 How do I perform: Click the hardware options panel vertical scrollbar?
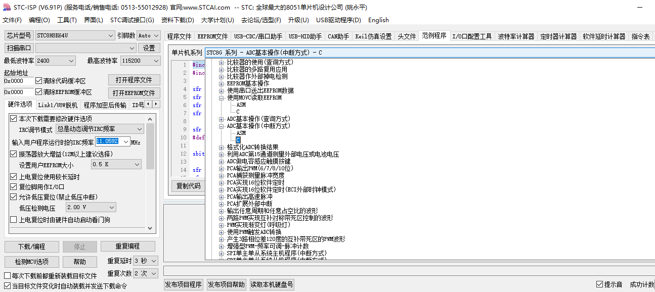[x=150, y=172]
